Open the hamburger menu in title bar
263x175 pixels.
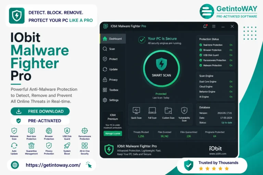(x=214, y=26)
